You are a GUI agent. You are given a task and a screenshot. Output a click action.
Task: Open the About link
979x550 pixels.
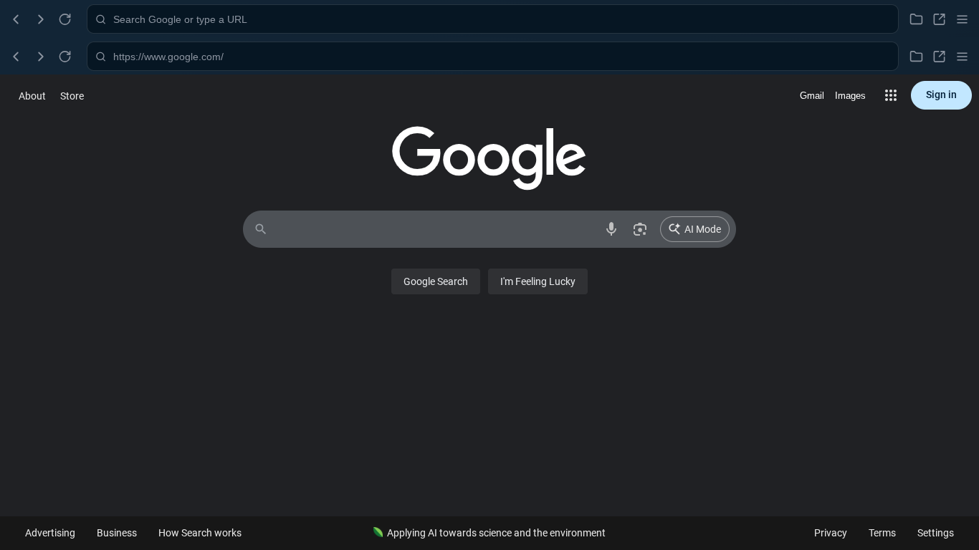pyautogui.click(x=32, y=96)
